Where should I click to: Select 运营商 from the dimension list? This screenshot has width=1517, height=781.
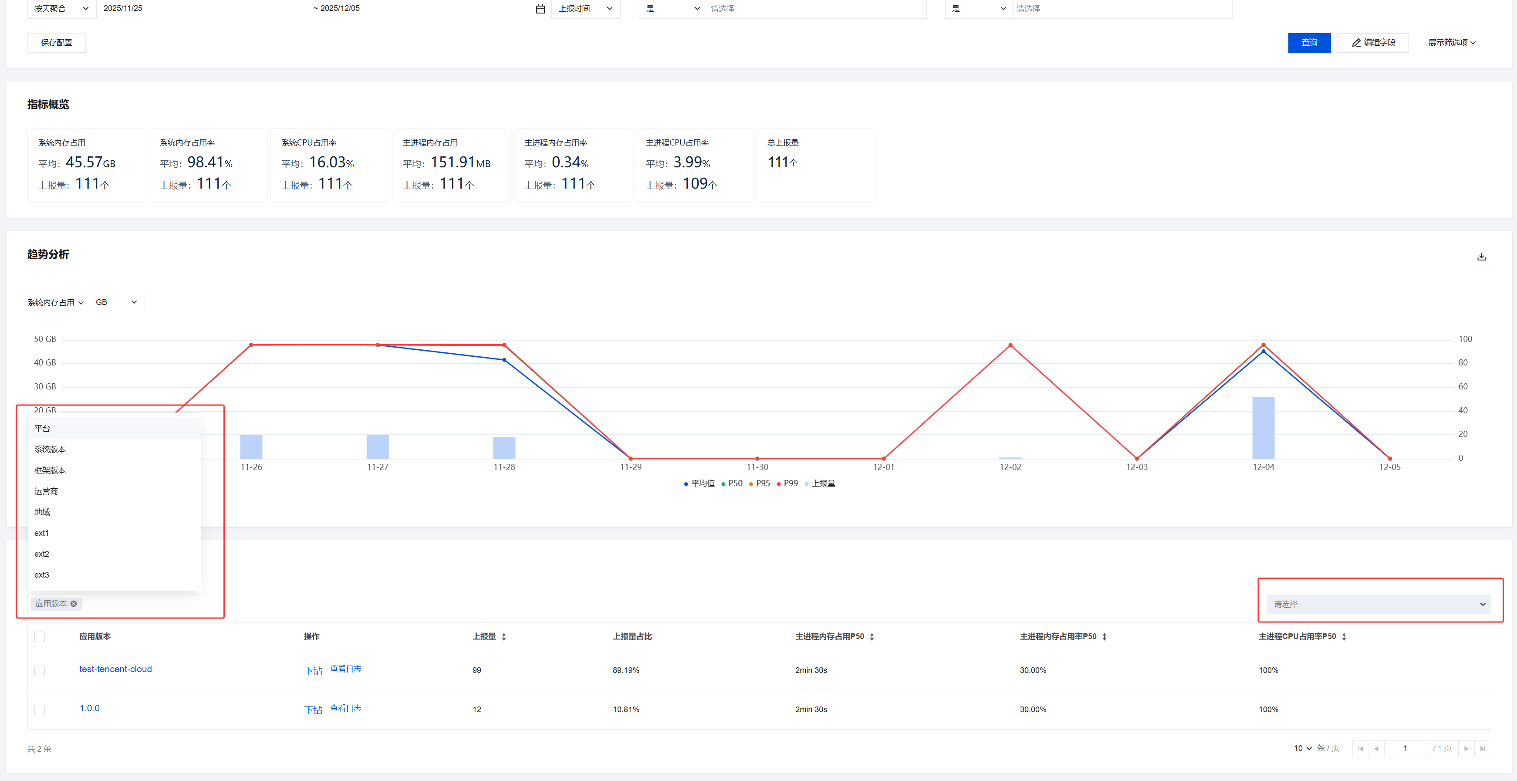click(x=46, y=491)
